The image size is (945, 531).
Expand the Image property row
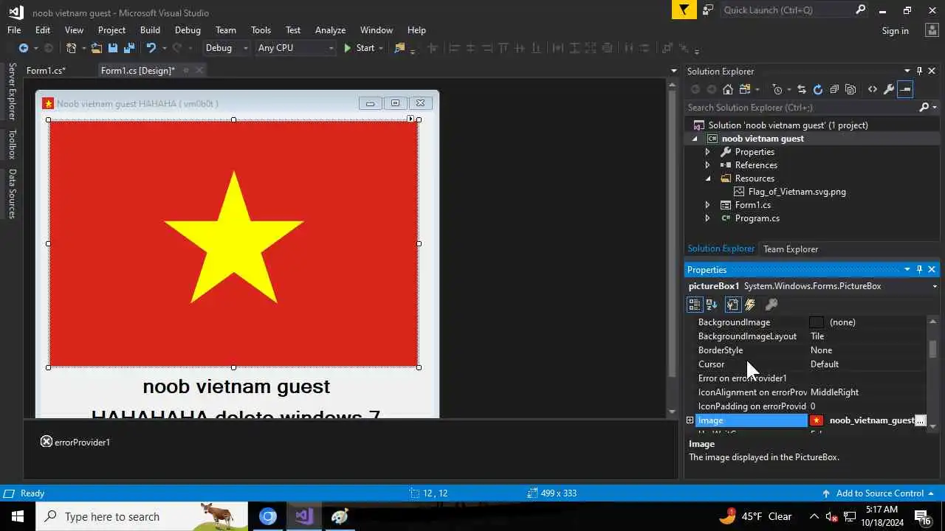point(690,420)
